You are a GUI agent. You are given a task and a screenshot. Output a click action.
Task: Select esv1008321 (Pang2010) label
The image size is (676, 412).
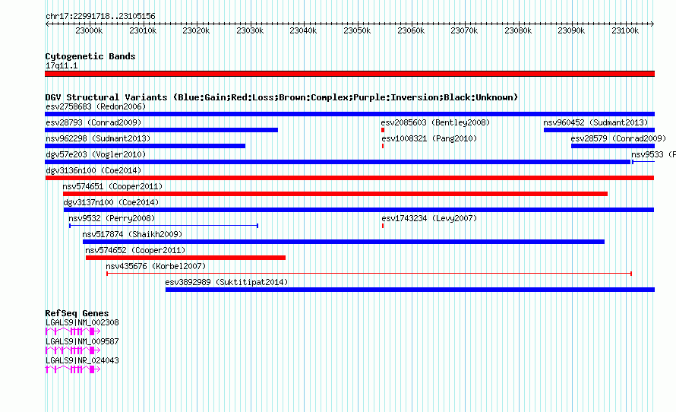pyautogui.click(x=429, y=138)
